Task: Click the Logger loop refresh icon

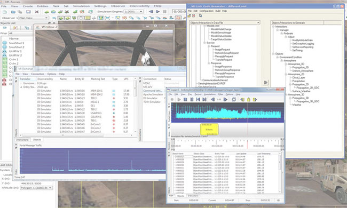Action: [234, 100]
